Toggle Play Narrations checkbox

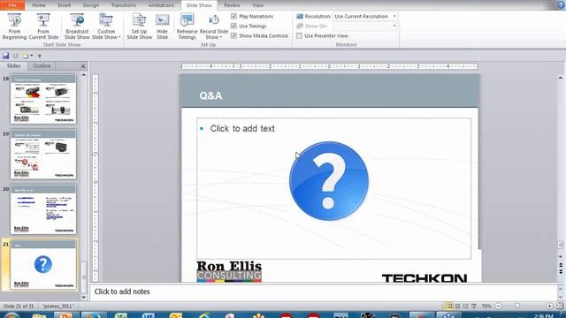point(233,16)
